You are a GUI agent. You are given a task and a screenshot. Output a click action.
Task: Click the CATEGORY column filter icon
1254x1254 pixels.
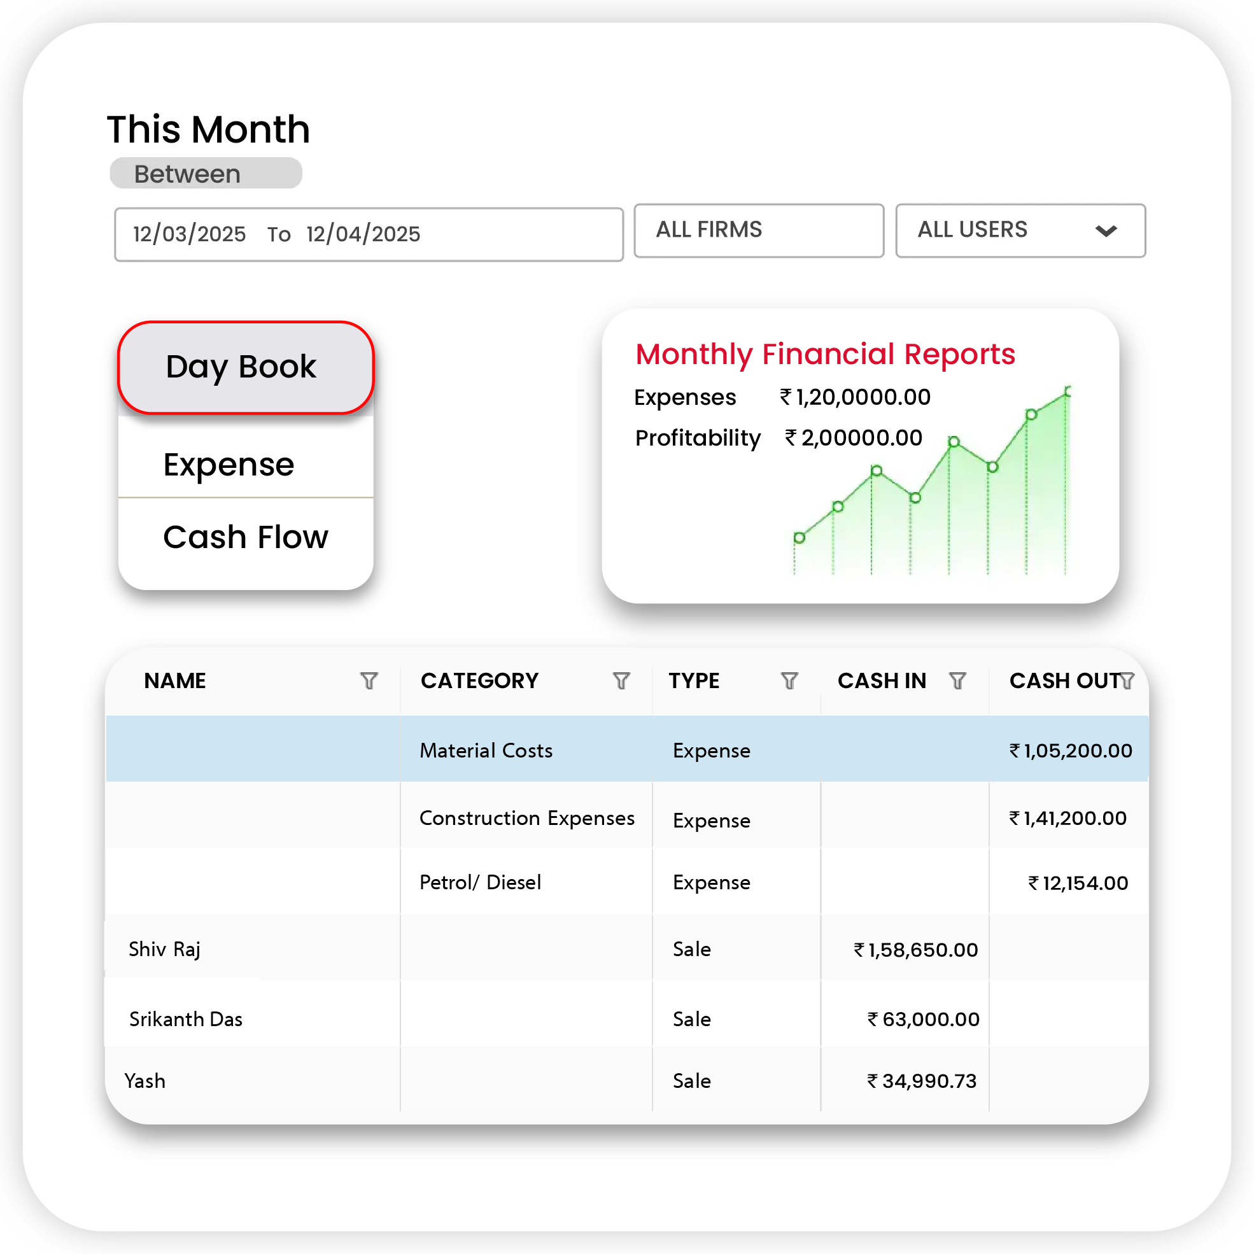[621, 681]
